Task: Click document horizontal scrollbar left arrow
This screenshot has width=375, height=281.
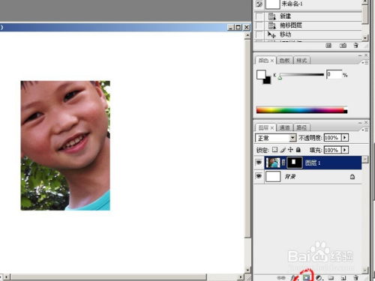Action: (7, 277)
